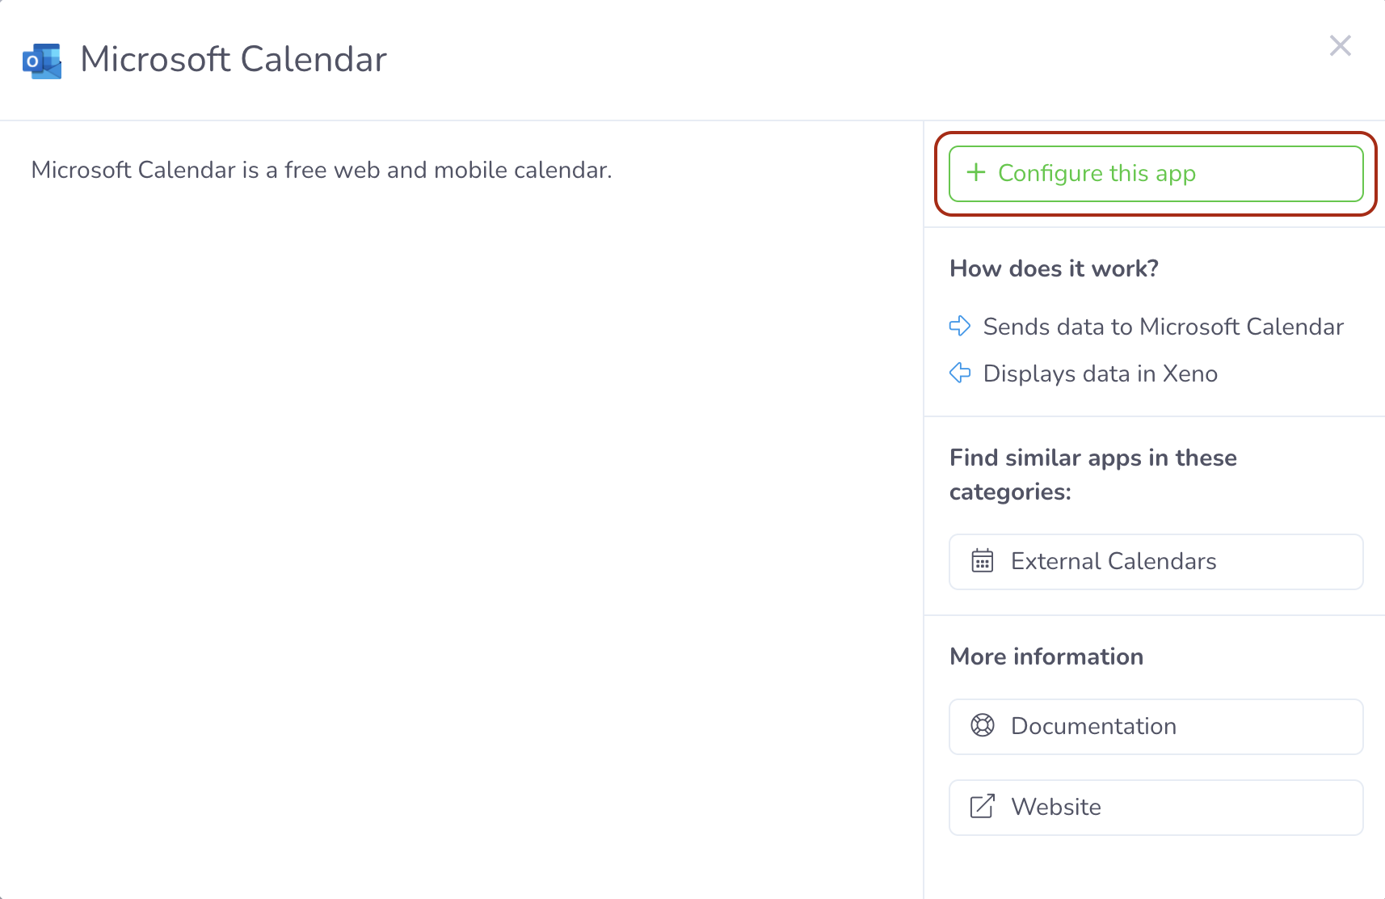The image size is (1385, 899).
Task: Open the External Calendars category
Action: [x=1156, y=562]
